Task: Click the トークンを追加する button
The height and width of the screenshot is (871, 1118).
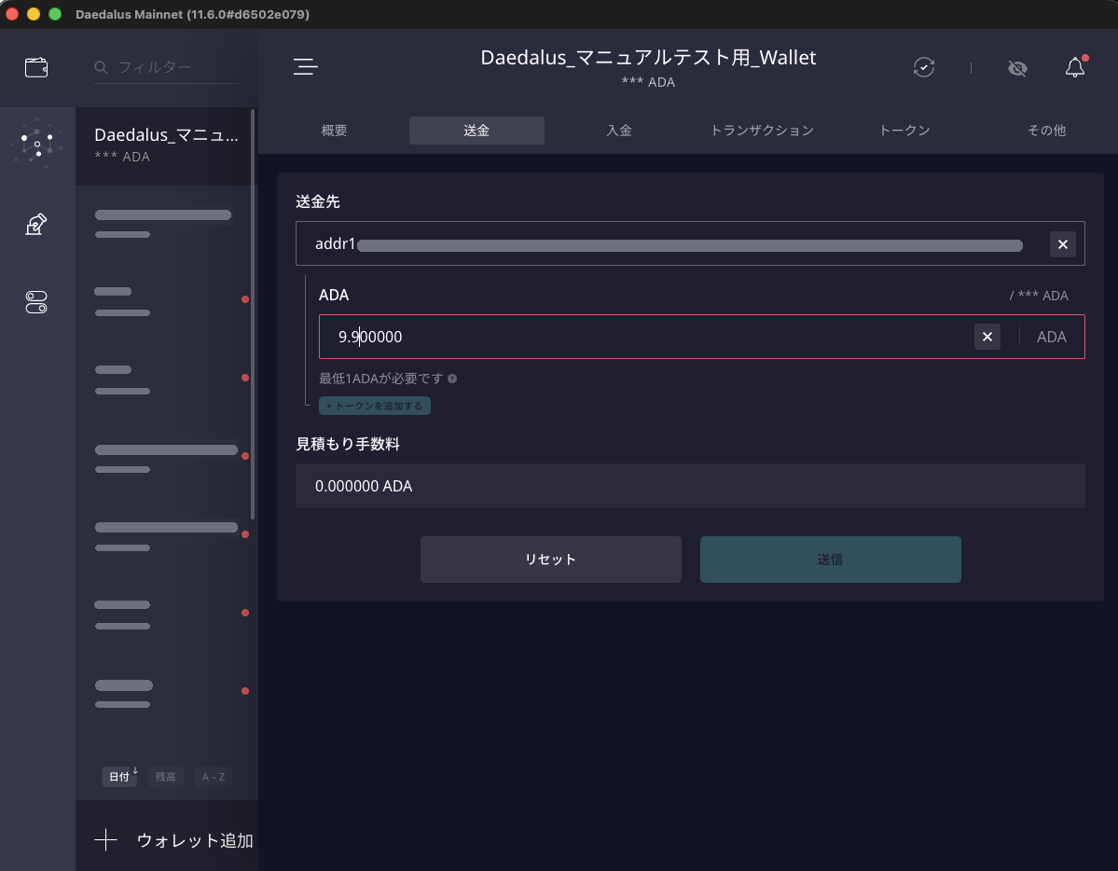Action: [374, 406]
